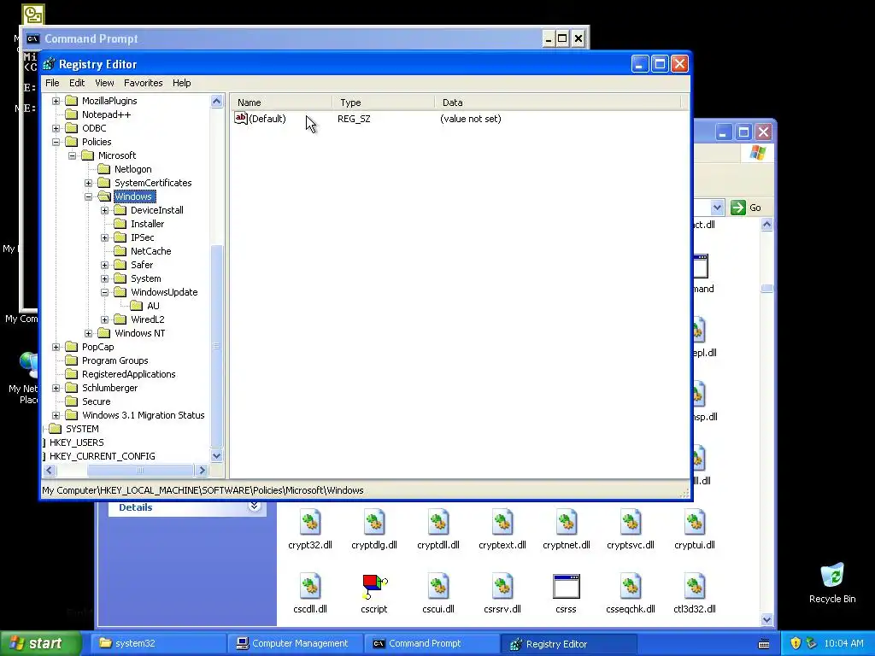This screenshot has height=656, width=875.
Task: Open the File menu in Registry Editor
Action: (x=52, y=83)
